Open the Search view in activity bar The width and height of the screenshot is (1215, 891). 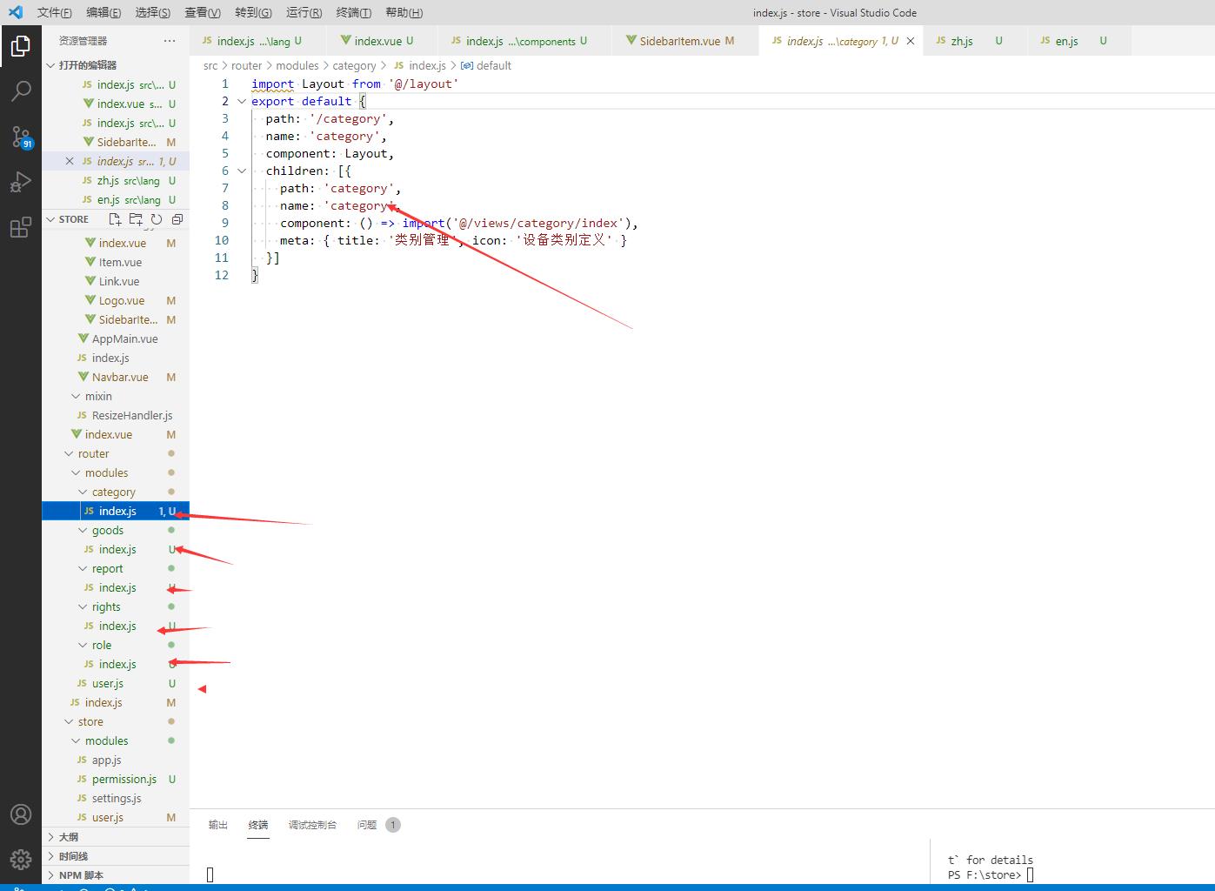(21, 90)
